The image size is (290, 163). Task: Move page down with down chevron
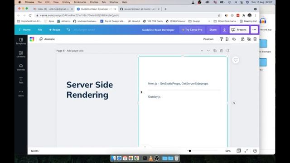click(x=208, y=51)
